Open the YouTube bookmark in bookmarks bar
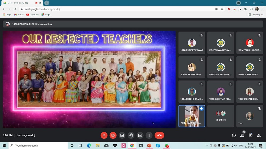The image size is (266, 149). click(32, 15)
